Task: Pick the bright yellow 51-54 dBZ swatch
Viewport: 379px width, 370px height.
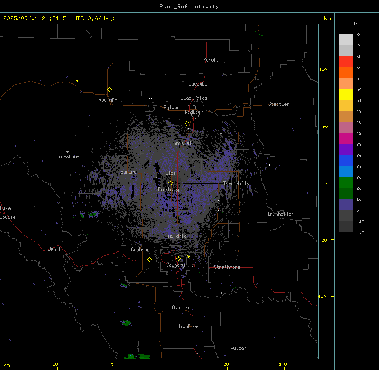Action: tap(346, 95)
